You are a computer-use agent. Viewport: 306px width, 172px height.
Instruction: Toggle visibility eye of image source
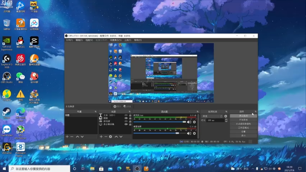point(126,118)
